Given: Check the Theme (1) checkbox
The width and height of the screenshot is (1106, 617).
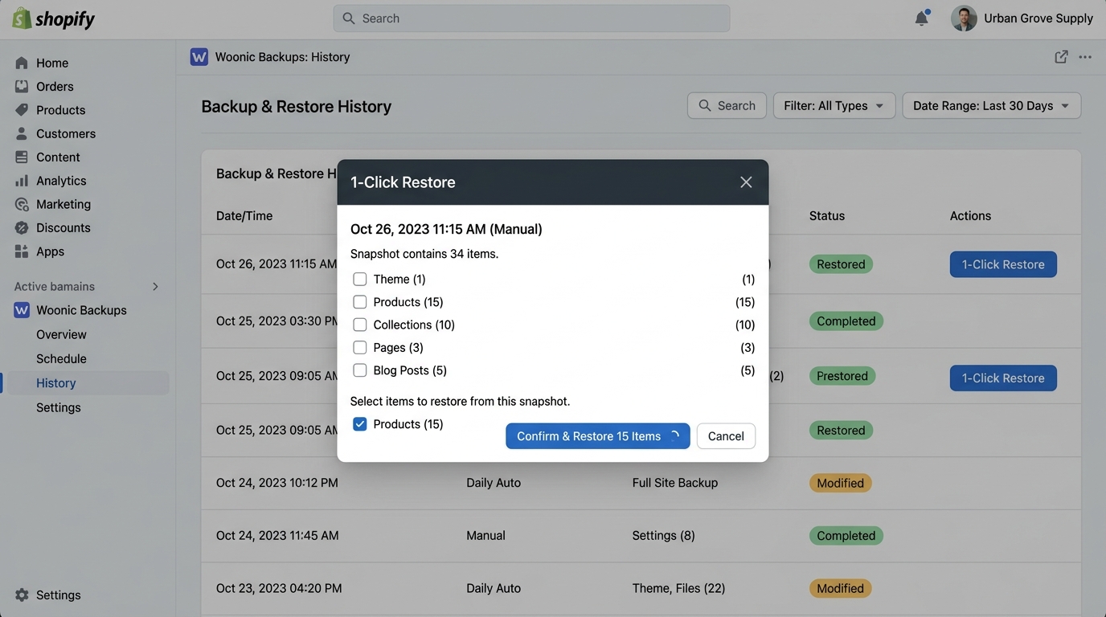Looking at the screenshot, I should coord(360,279).
